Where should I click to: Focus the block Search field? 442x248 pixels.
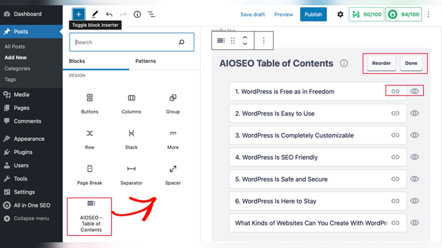coord(132,42)
